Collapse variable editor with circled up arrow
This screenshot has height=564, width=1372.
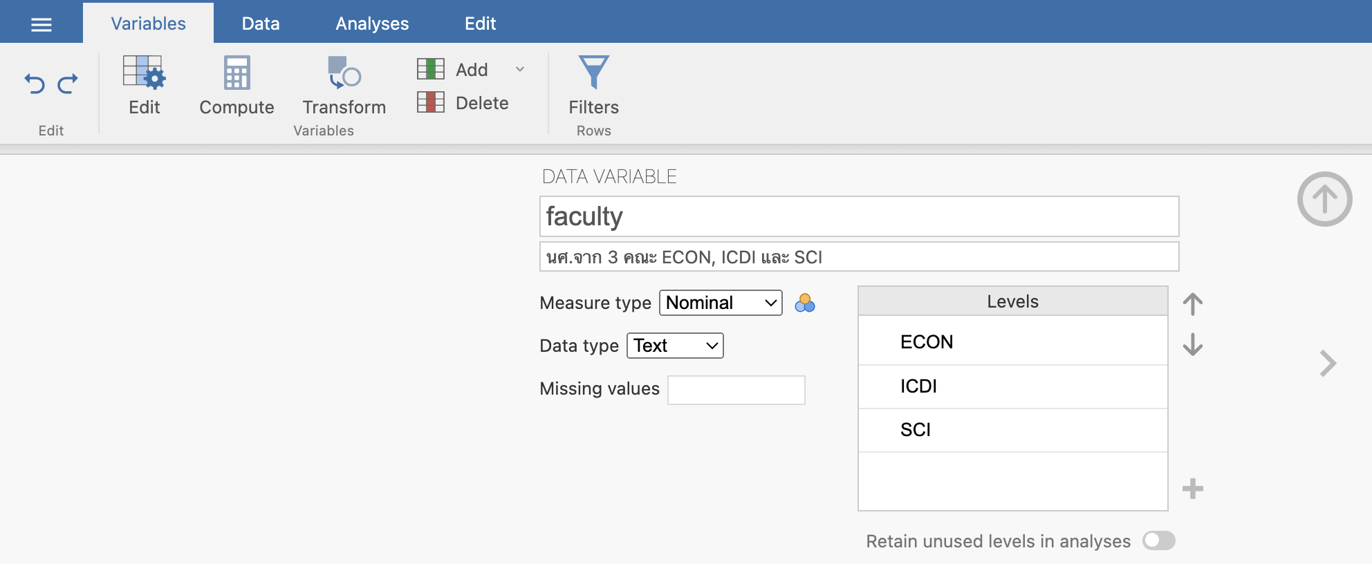(x=1324, y=199)
